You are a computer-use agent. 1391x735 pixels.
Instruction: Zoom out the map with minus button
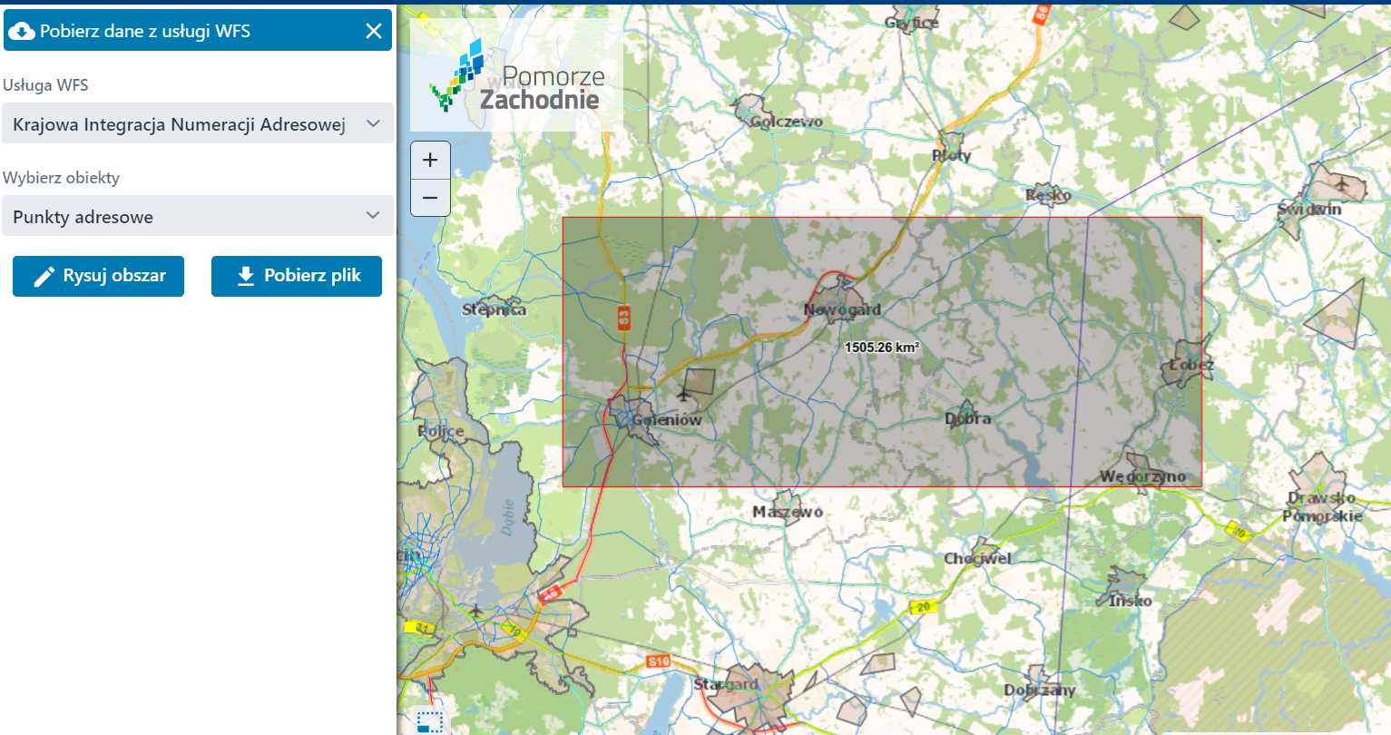[430, 197]
